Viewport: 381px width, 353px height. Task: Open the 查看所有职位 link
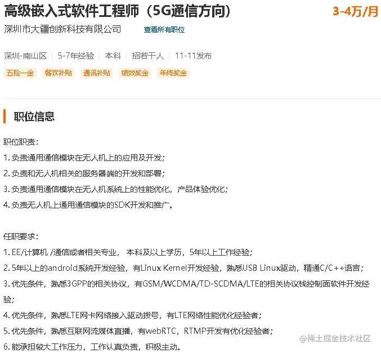pyautogui.click(x=164, y=30)
